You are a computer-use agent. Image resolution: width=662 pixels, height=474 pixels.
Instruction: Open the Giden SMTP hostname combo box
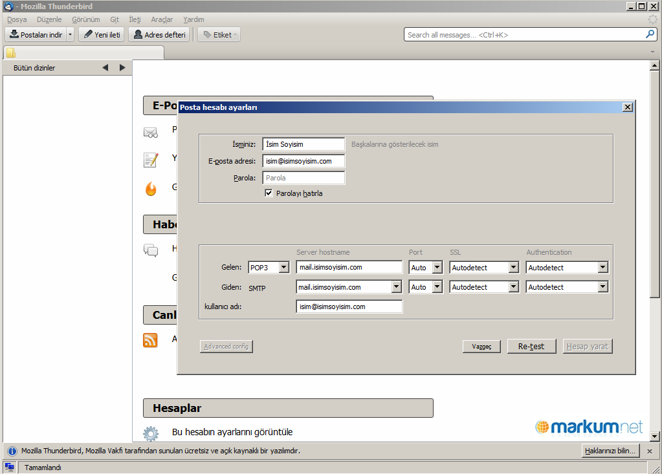(x=349, y=287)
